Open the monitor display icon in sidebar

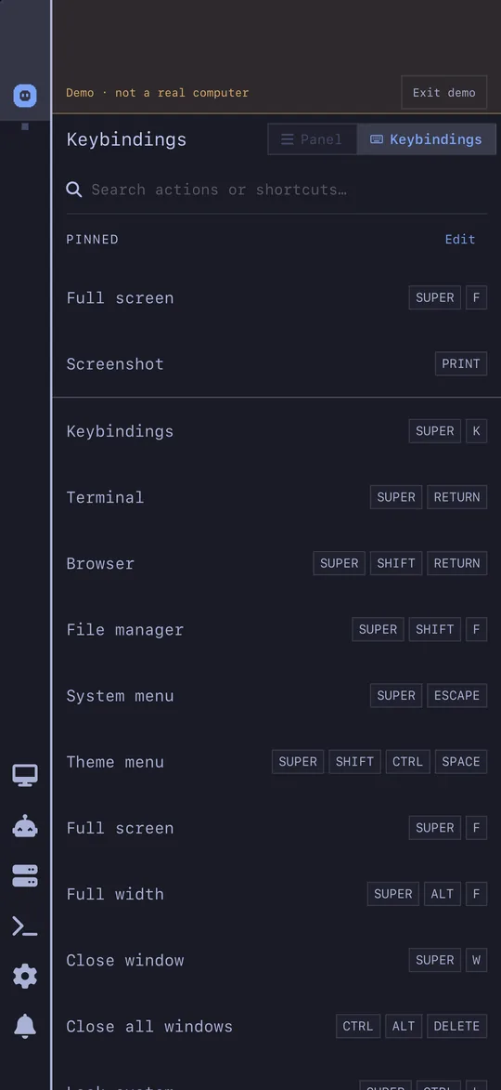click(25, 775)
